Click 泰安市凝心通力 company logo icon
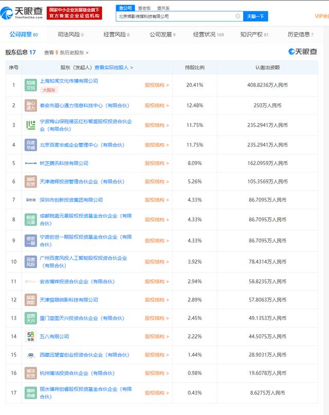329x415 pixels. [x=31, y=105]
